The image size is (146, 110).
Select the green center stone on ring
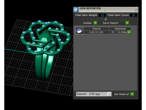[x=45, y=37]
